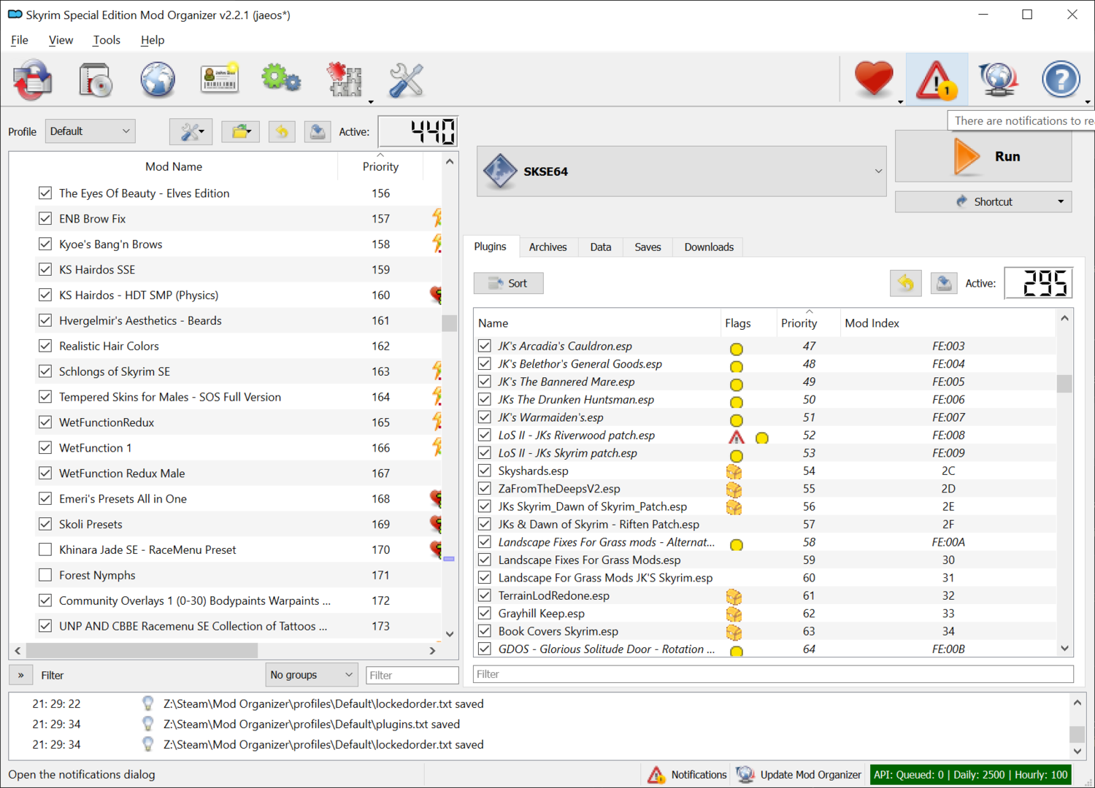Click the Update Mod Organizer status label
This screenshot has width=1095, height=788.
click(x=810, y=775)
